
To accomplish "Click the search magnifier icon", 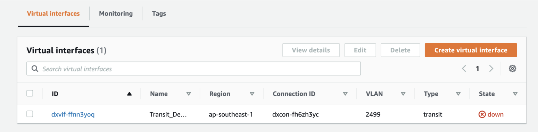I will tap(35, 69).
